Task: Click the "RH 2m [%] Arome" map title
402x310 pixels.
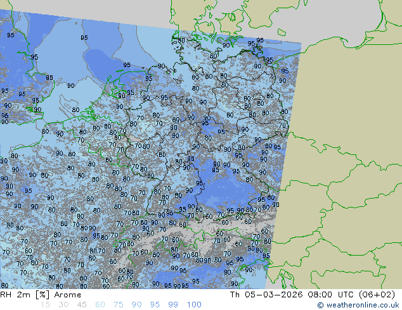Action: [x=41, y=295]
